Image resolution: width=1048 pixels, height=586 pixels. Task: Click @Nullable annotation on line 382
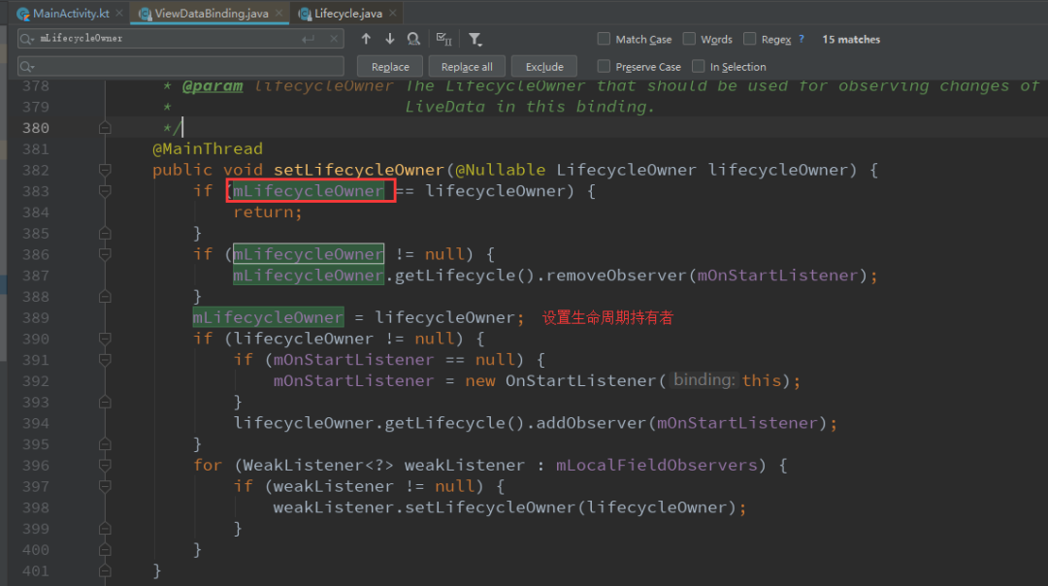click(x=501, y=171)
